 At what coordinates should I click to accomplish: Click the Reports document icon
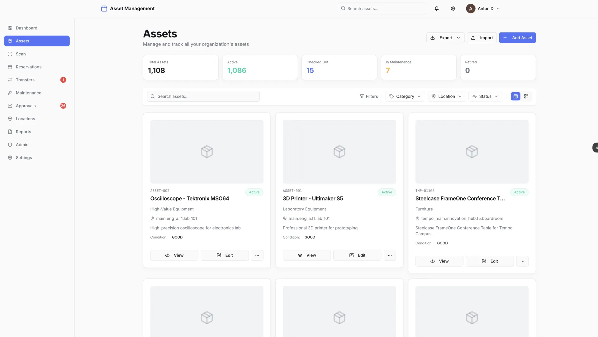[10, 132]
